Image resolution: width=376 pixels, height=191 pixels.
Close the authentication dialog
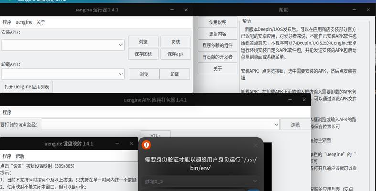[256, 145]
